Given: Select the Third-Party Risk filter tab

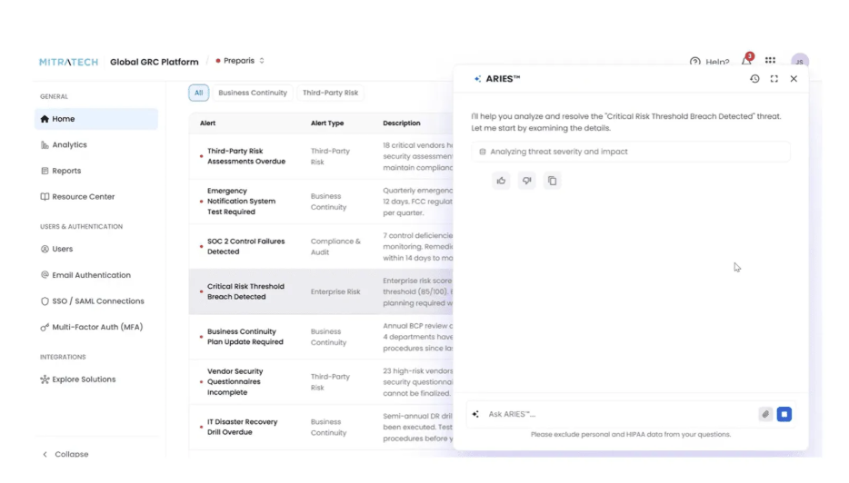Looking at the screenshot, I should click(330, 93).
